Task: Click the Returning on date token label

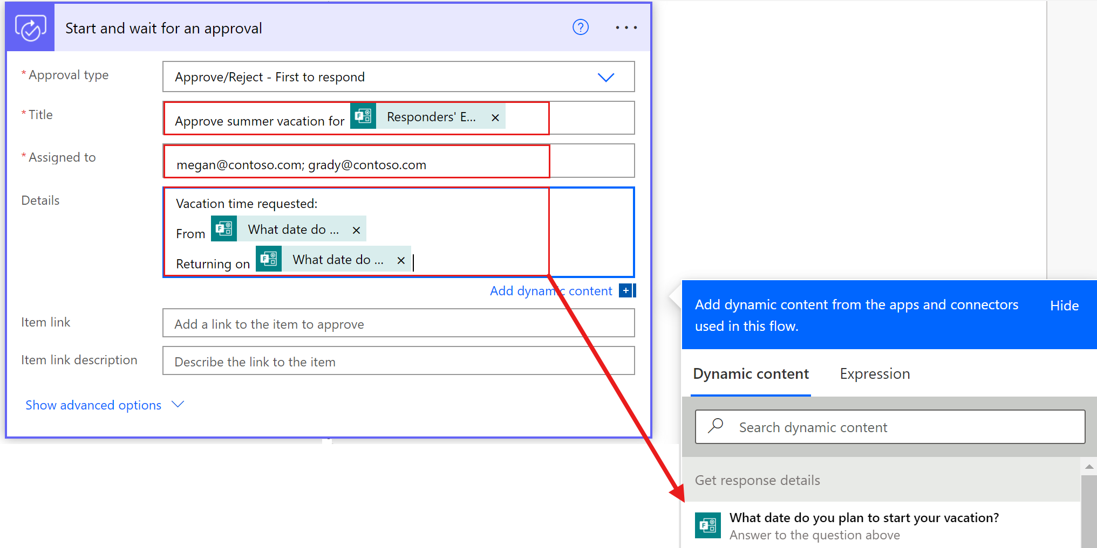Action: tap(338, 260)
